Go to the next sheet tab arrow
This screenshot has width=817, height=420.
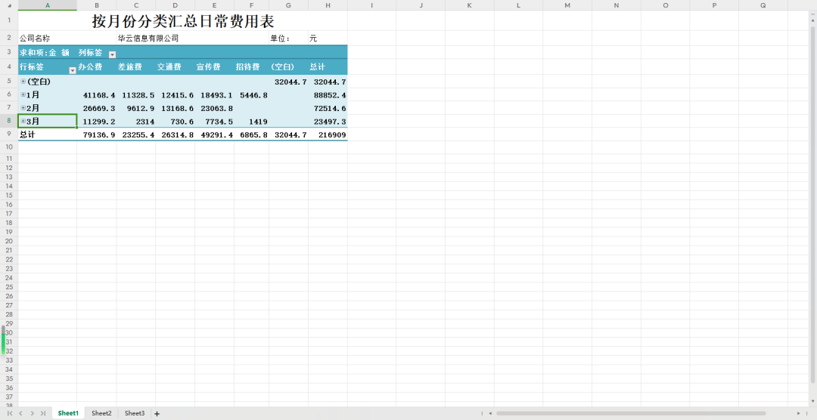(x=33, y=413)
